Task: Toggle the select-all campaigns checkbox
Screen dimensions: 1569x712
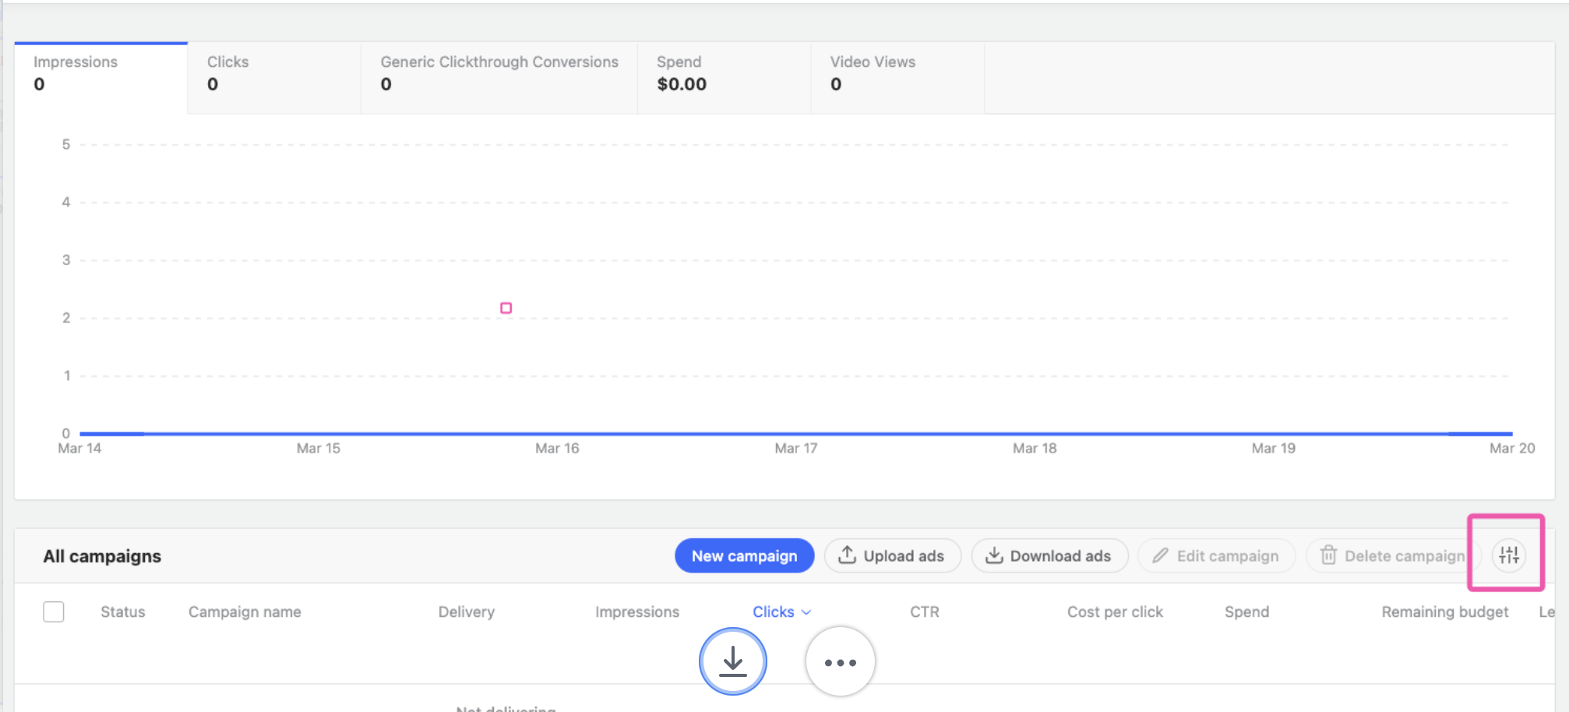Action: pyautogui.click(x=54, y=612)
